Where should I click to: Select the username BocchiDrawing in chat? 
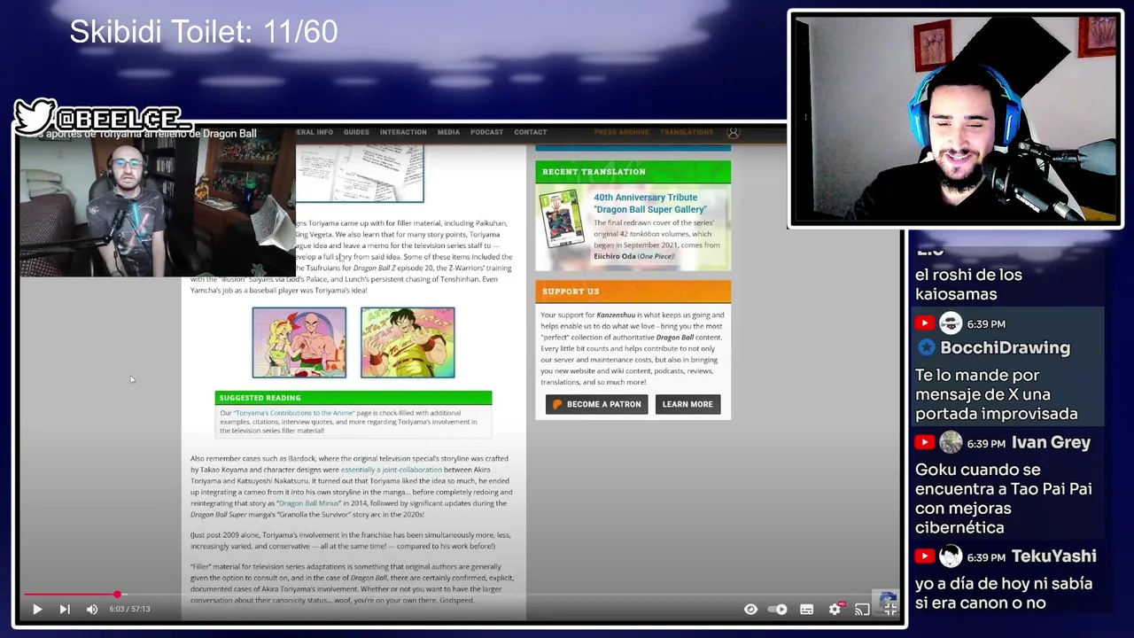[x=1005, y=347]
